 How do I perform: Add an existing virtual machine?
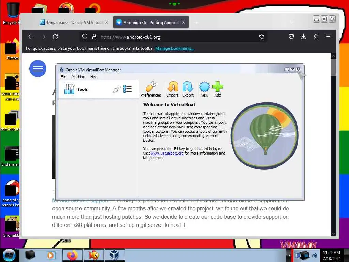(x=218, y=89)
